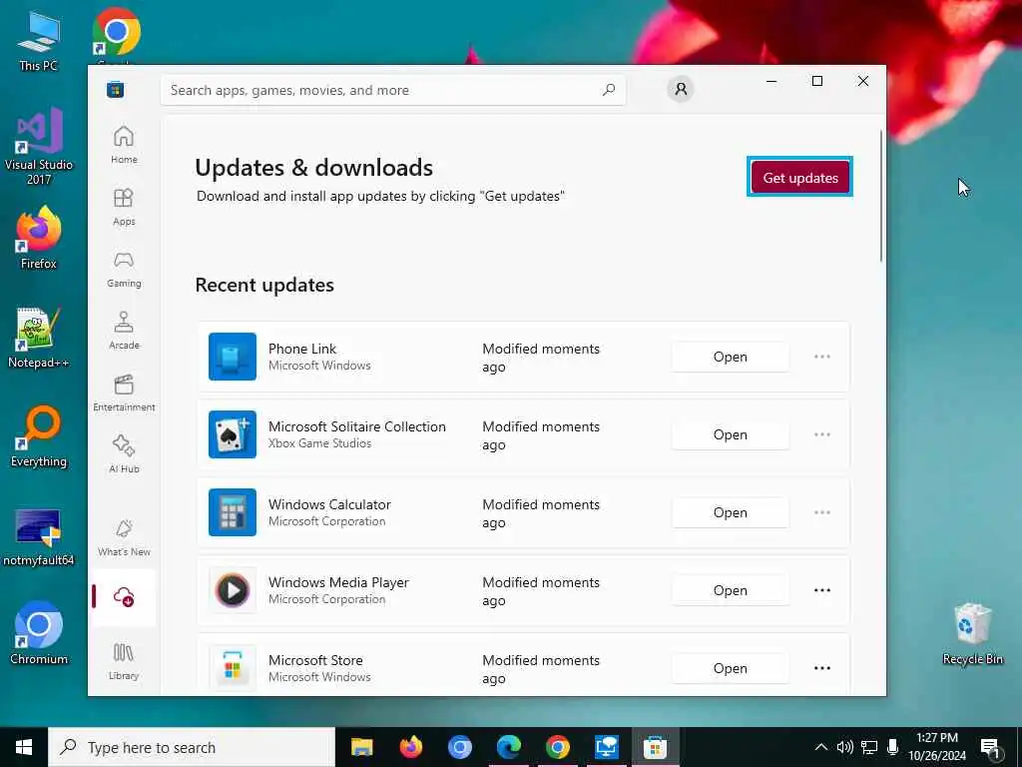Open the Home section in Store sidebar
Image resolution: width=1022 pixels, height=767 pixels.
[124, 145]
